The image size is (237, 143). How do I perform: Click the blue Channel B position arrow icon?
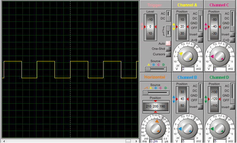point(174,99)
